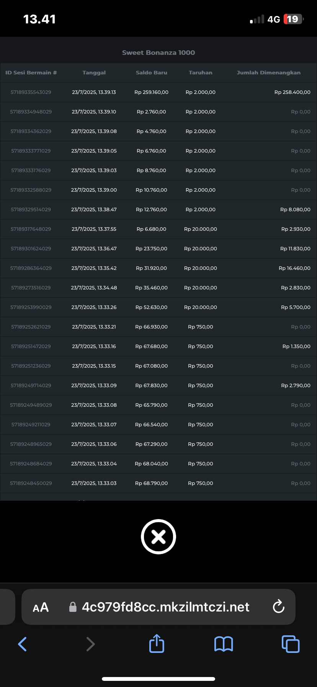Select the Saldo Baru column header
Viewport: 317px width, 687px height.
(x=151, y=73)
